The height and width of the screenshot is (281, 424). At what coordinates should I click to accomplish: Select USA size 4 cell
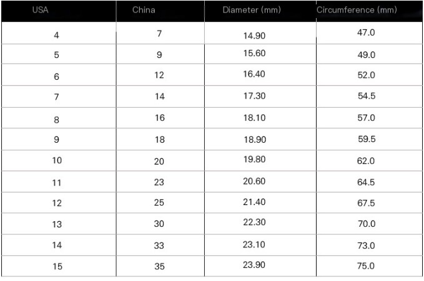coord(57,35)
